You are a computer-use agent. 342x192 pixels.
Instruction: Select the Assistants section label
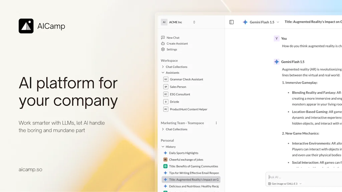(x=172, y=73)
